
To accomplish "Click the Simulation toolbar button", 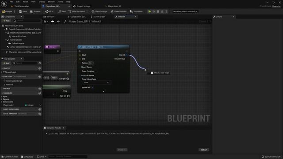I will 136,11.
